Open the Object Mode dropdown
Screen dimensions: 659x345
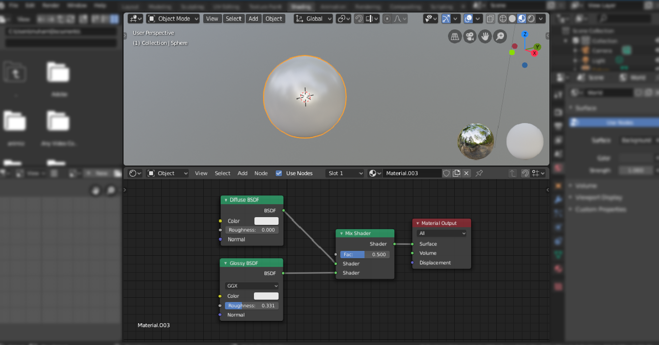[x=173, y=19]
